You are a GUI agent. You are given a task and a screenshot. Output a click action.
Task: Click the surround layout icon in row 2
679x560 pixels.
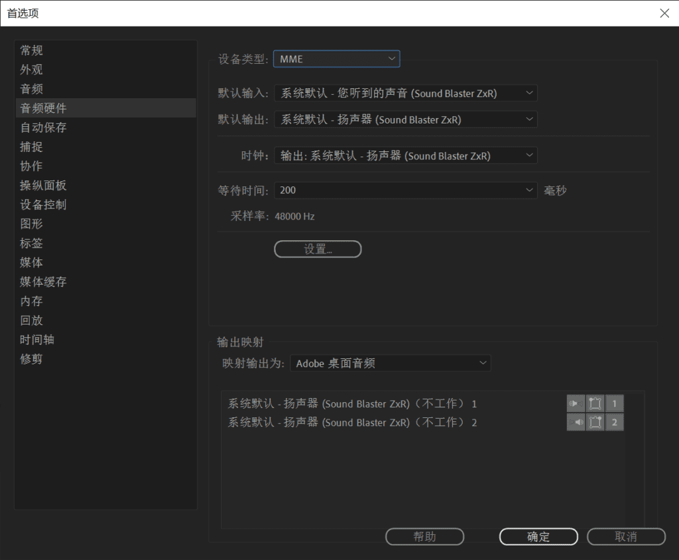tap(595, 423)
